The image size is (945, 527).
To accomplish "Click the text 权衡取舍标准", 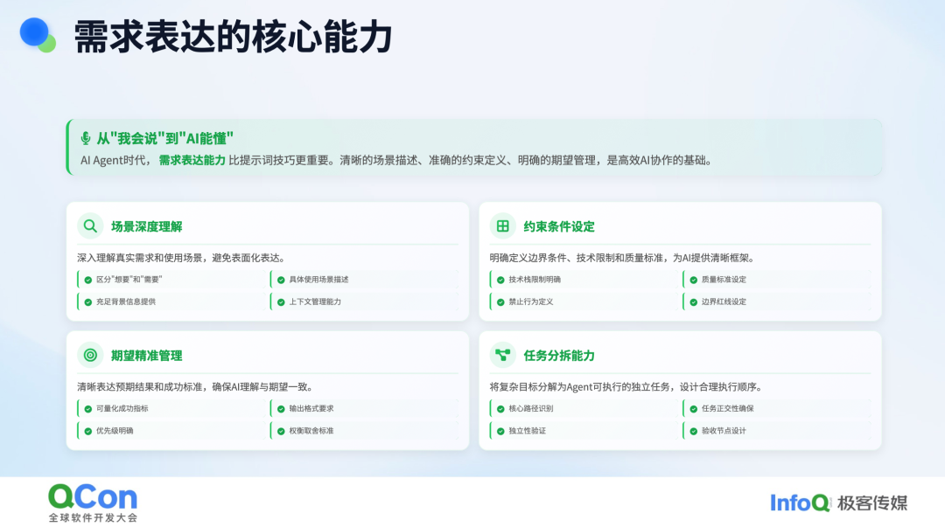I will coord(311,431).
